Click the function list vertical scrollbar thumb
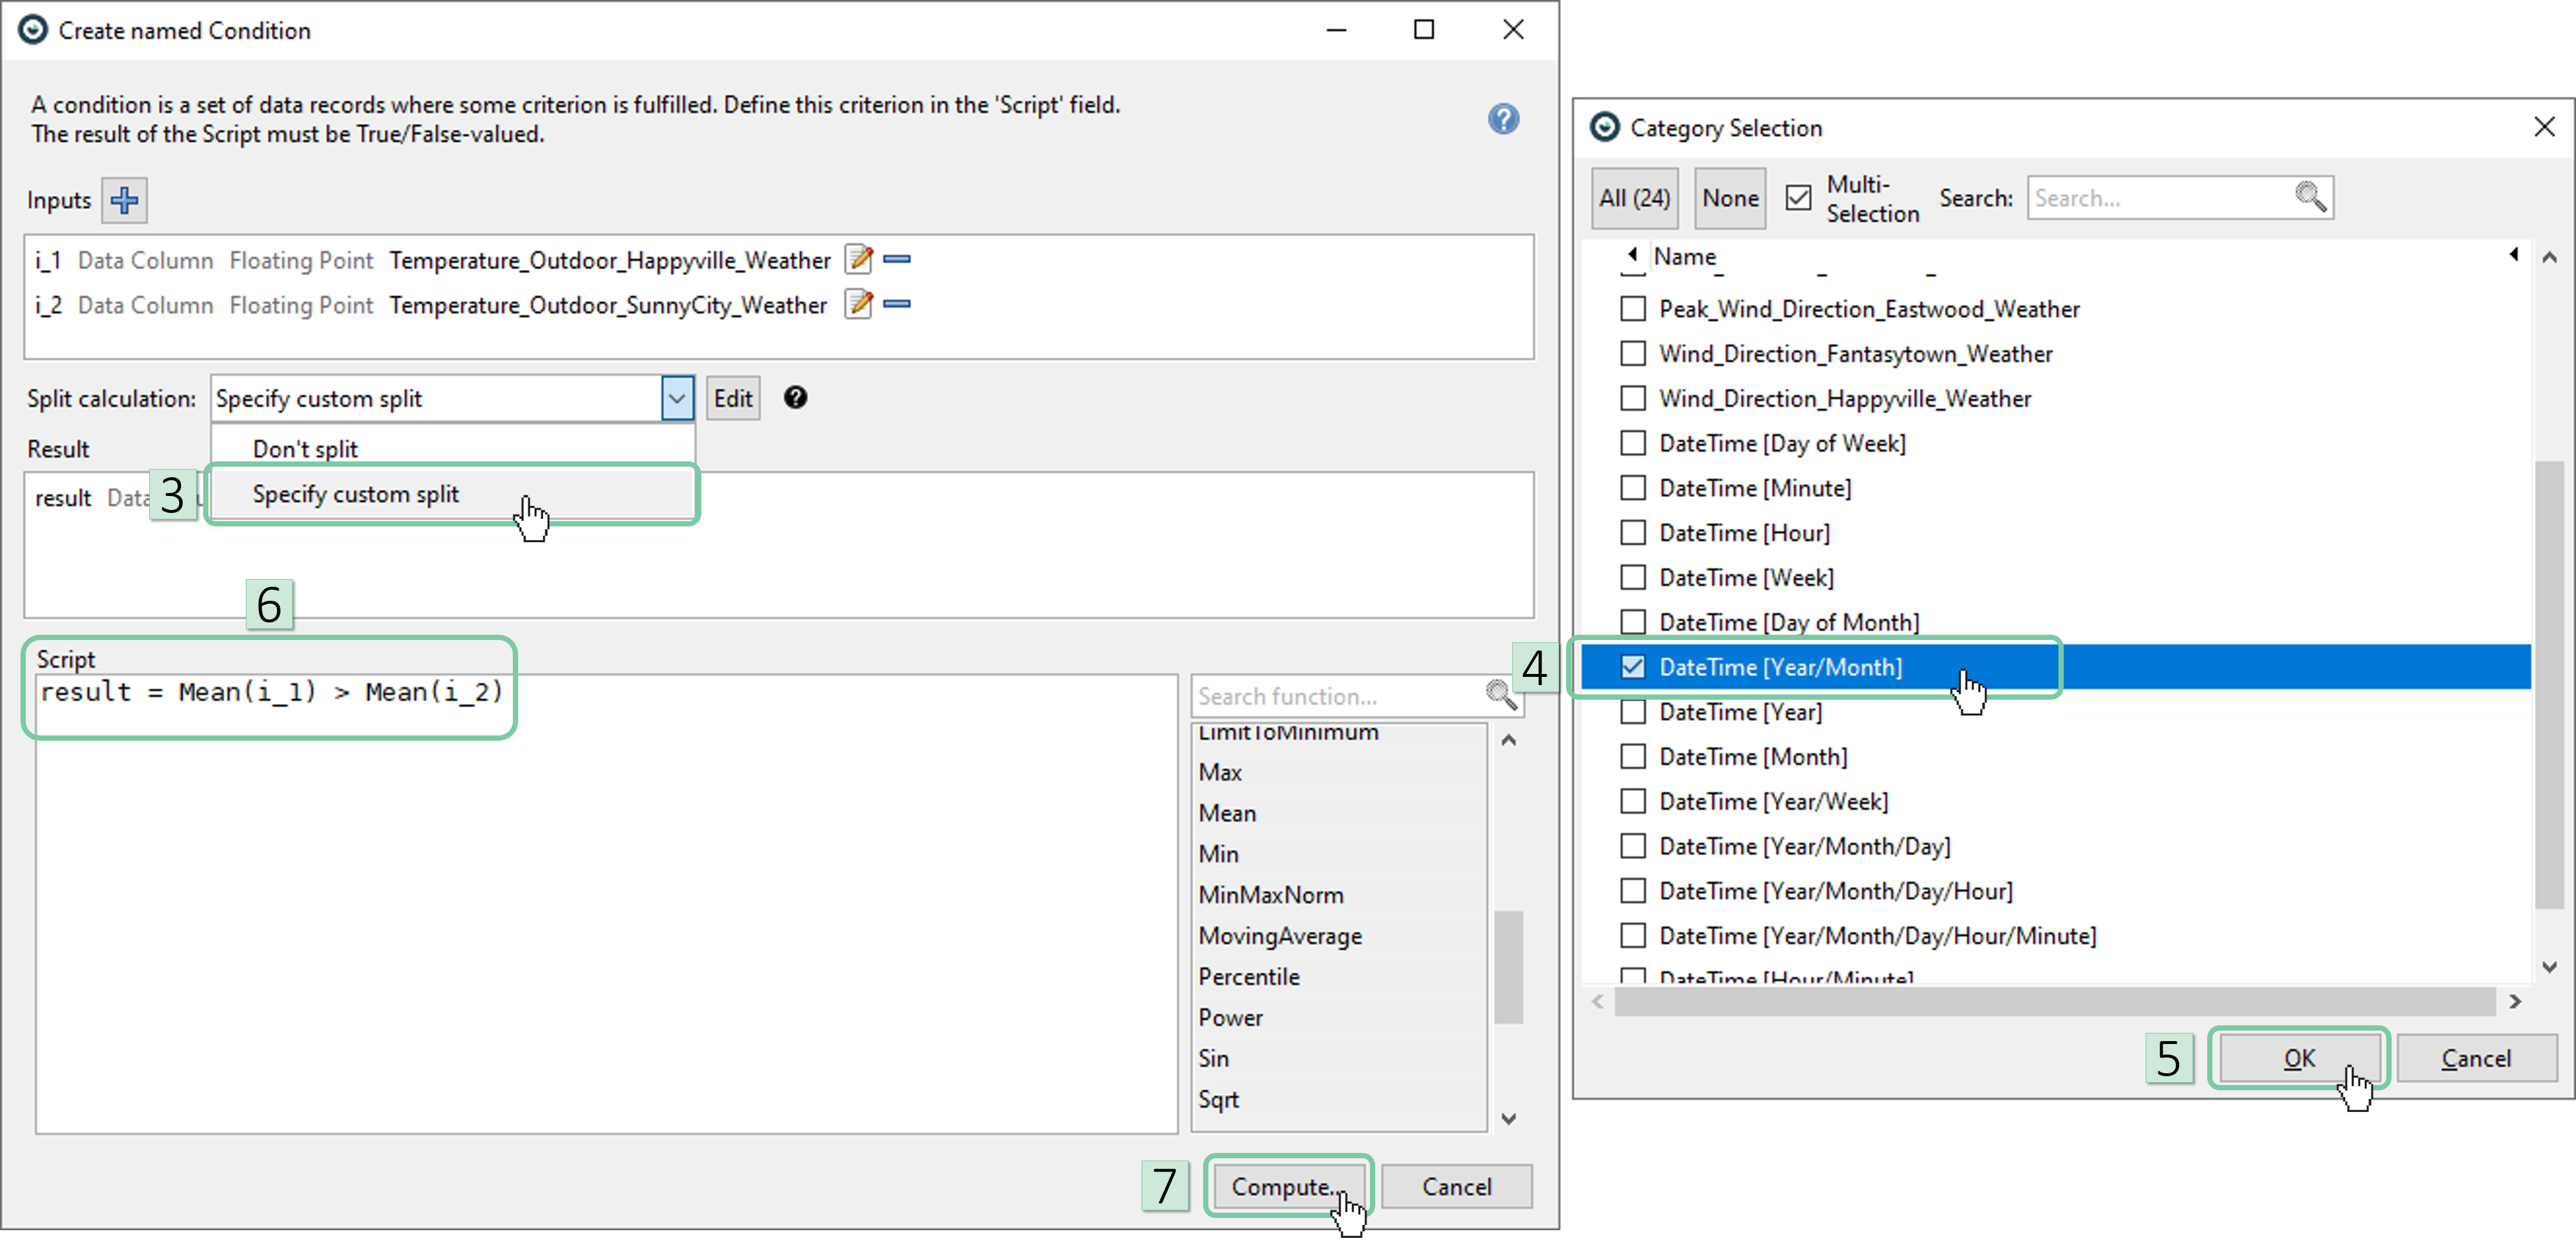Screen dimensions: 2576x1256 [x=1508, y=966]
